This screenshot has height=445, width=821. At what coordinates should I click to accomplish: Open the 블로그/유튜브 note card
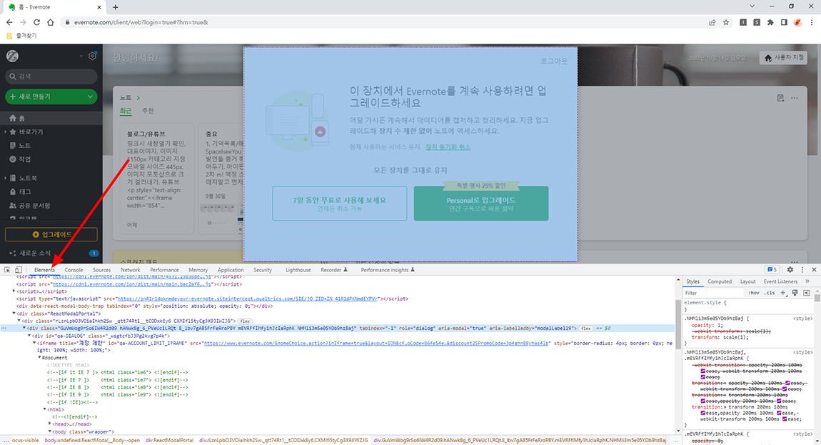point(156,179)
